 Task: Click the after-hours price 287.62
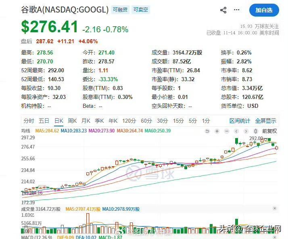45,41
